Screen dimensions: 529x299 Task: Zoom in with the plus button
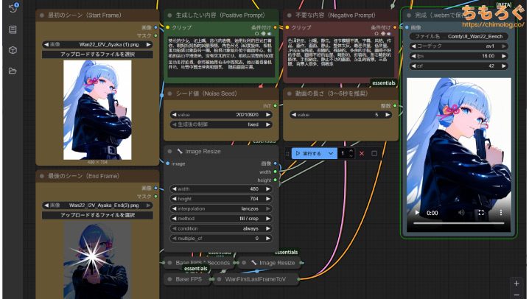pyautogui.click(x=516, y=283)
